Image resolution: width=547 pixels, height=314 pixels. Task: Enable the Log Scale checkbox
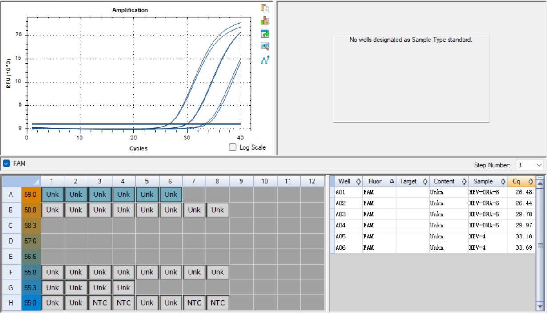click(233, 147)
